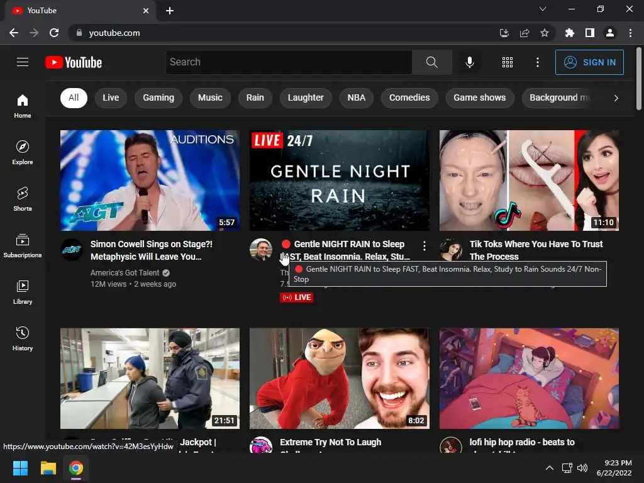Open Chrome extensions puzzle icon
Image resolution: width=644 pixels, height=483 pixels.
[x=569, y=33]
